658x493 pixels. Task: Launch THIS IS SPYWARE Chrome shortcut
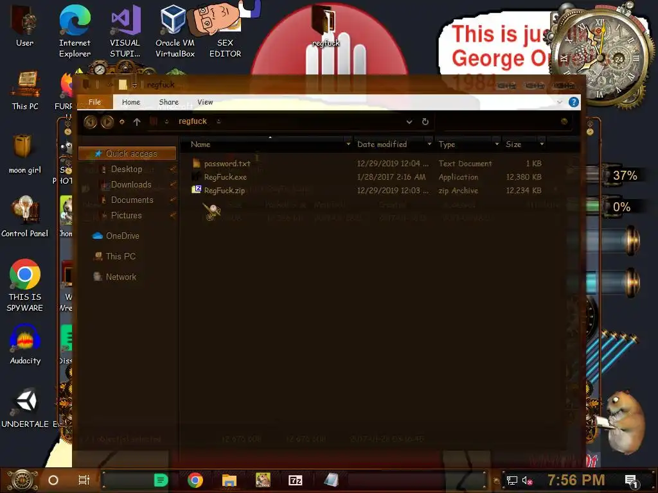(25, 286)
